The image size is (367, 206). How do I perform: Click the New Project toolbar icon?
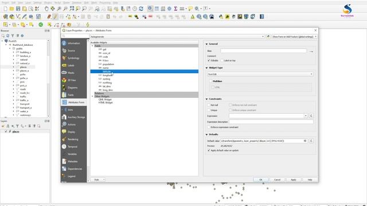point(5,9)
